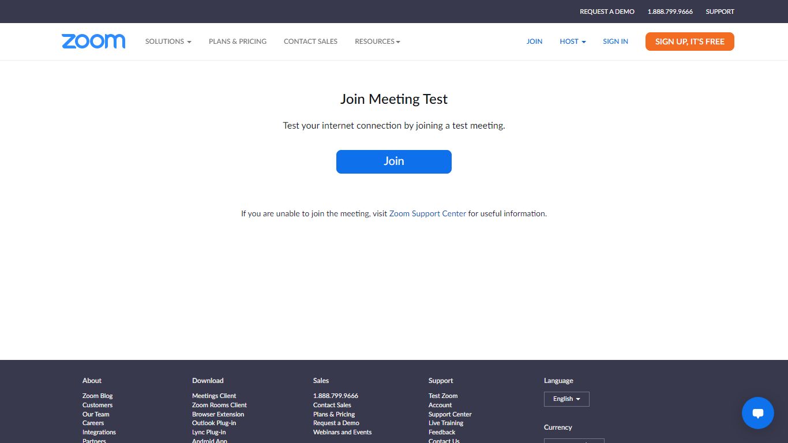
Task: Open the Lync Plug-in download link
Action: (x=209, y=432)
